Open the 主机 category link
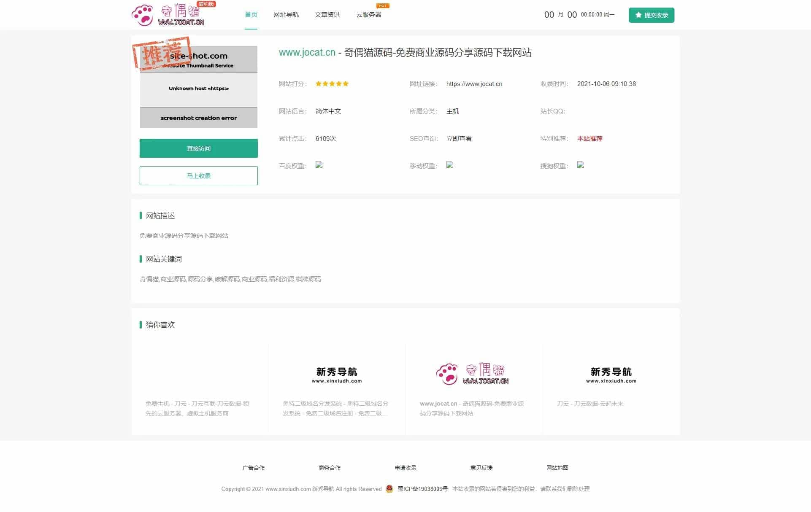The image size is (811, 512). pos(452,111)
